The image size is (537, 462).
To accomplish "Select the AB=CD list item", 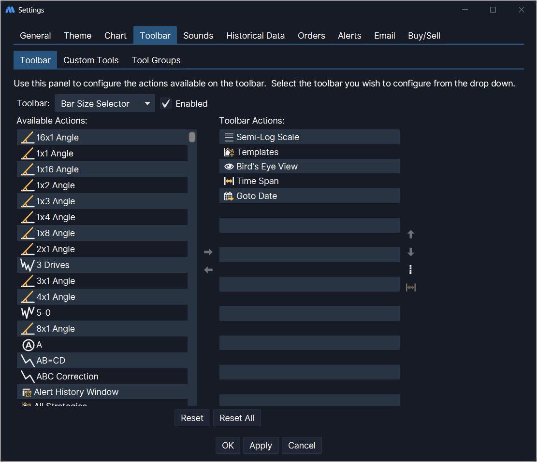I will tap(51, 361).
